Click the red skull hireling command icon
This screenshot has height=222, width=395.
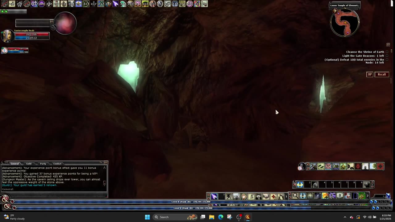(x=358, y=166)
